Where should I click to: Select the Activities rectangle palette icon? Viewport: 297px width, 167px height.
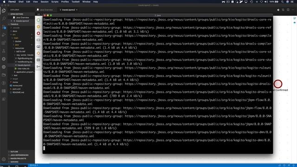click(39, 40)
